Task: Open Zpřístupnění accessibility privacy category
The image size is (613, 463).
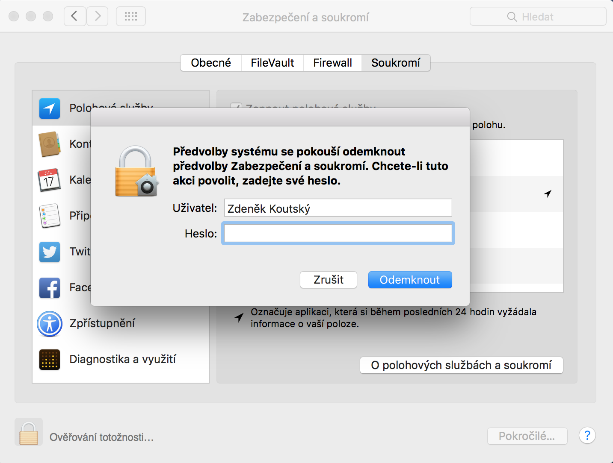Action: coord(102,323)
